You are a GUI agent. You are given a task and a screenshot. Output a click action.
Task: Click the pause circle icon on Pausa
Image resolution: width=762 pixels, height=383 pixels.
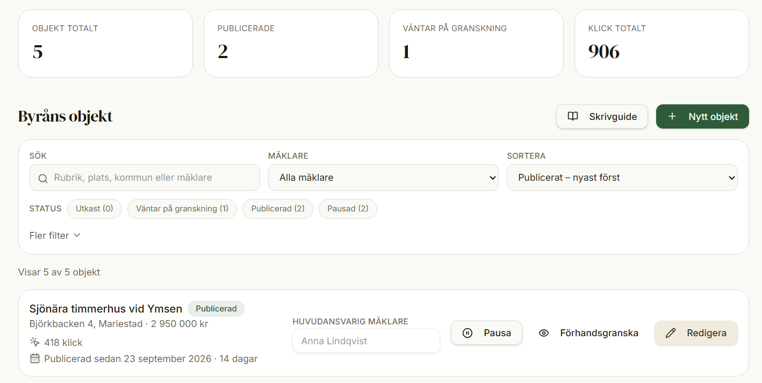(468, 333)
